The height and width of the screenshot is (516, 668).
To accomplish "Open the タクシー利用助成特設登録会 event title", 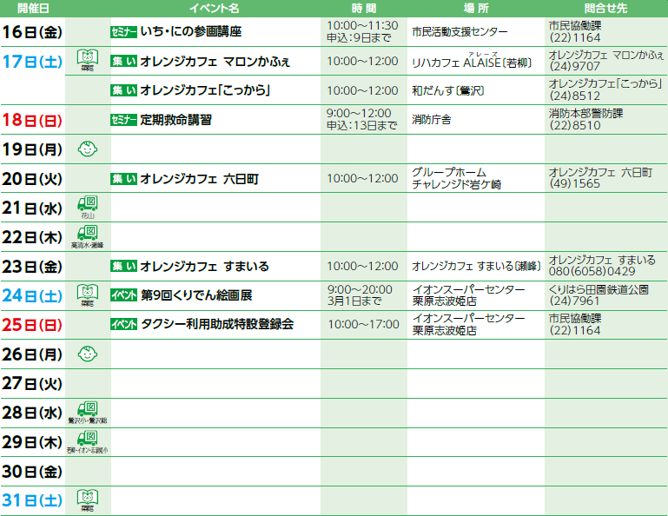I will (217, 325).
